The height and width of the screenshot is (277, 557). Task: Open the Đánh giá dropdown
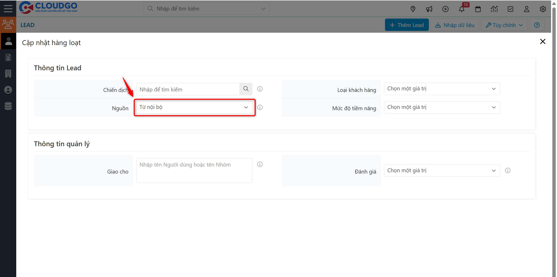coord(441,171)
